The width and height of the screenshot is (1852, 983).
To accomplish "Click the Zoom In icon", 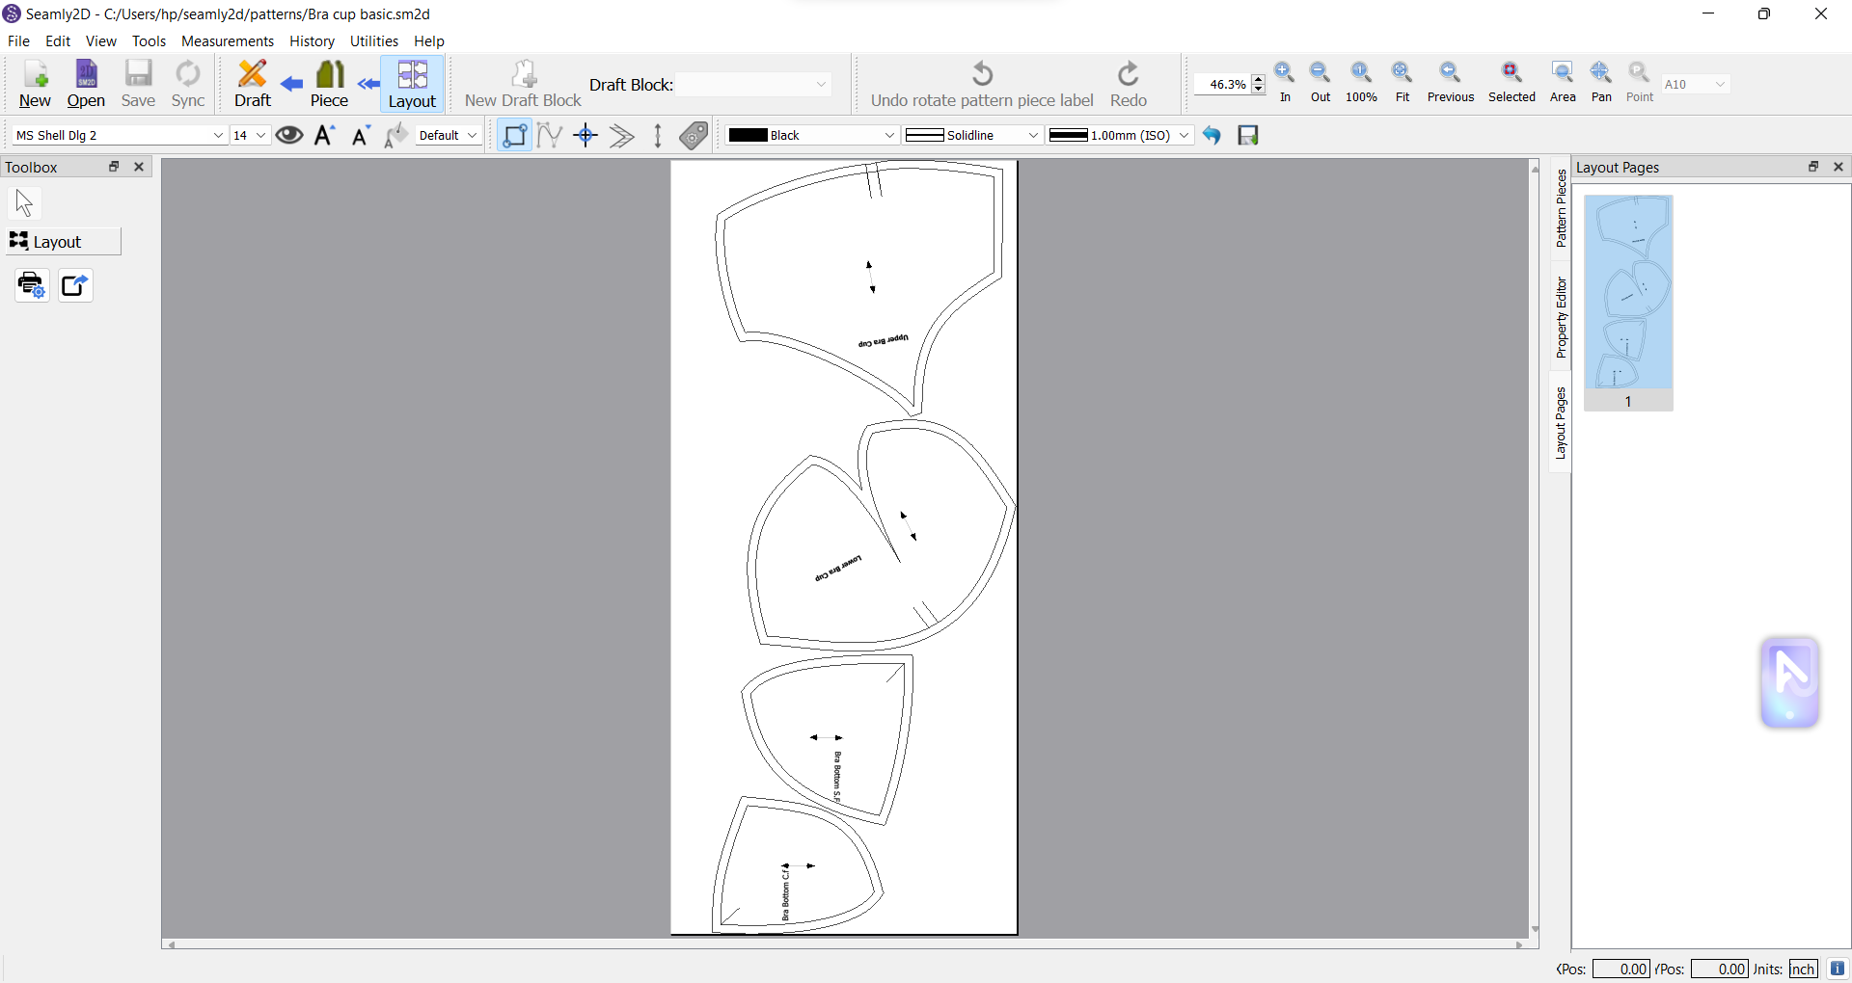I will [x=1285, y=82].
